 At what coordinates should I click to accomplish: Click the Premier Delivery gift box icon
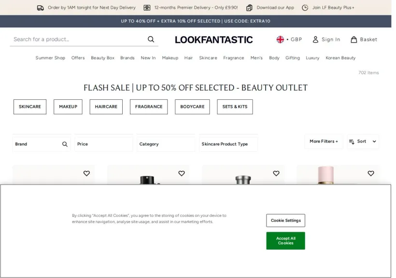(147, 8)
